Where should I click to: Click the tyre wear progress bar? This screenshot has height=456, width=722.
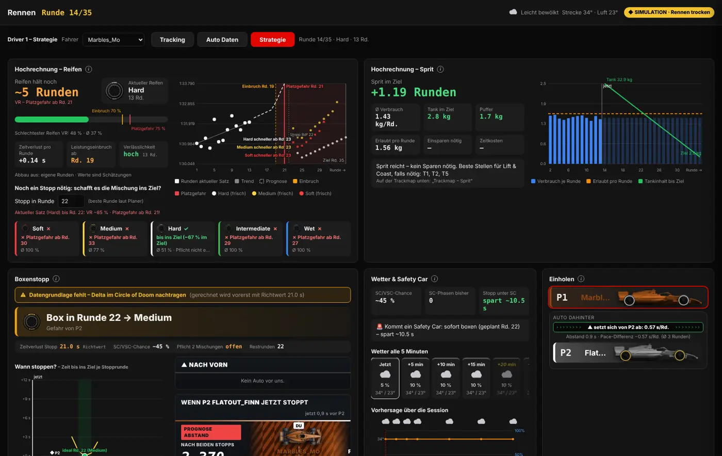tap(91, 120)
